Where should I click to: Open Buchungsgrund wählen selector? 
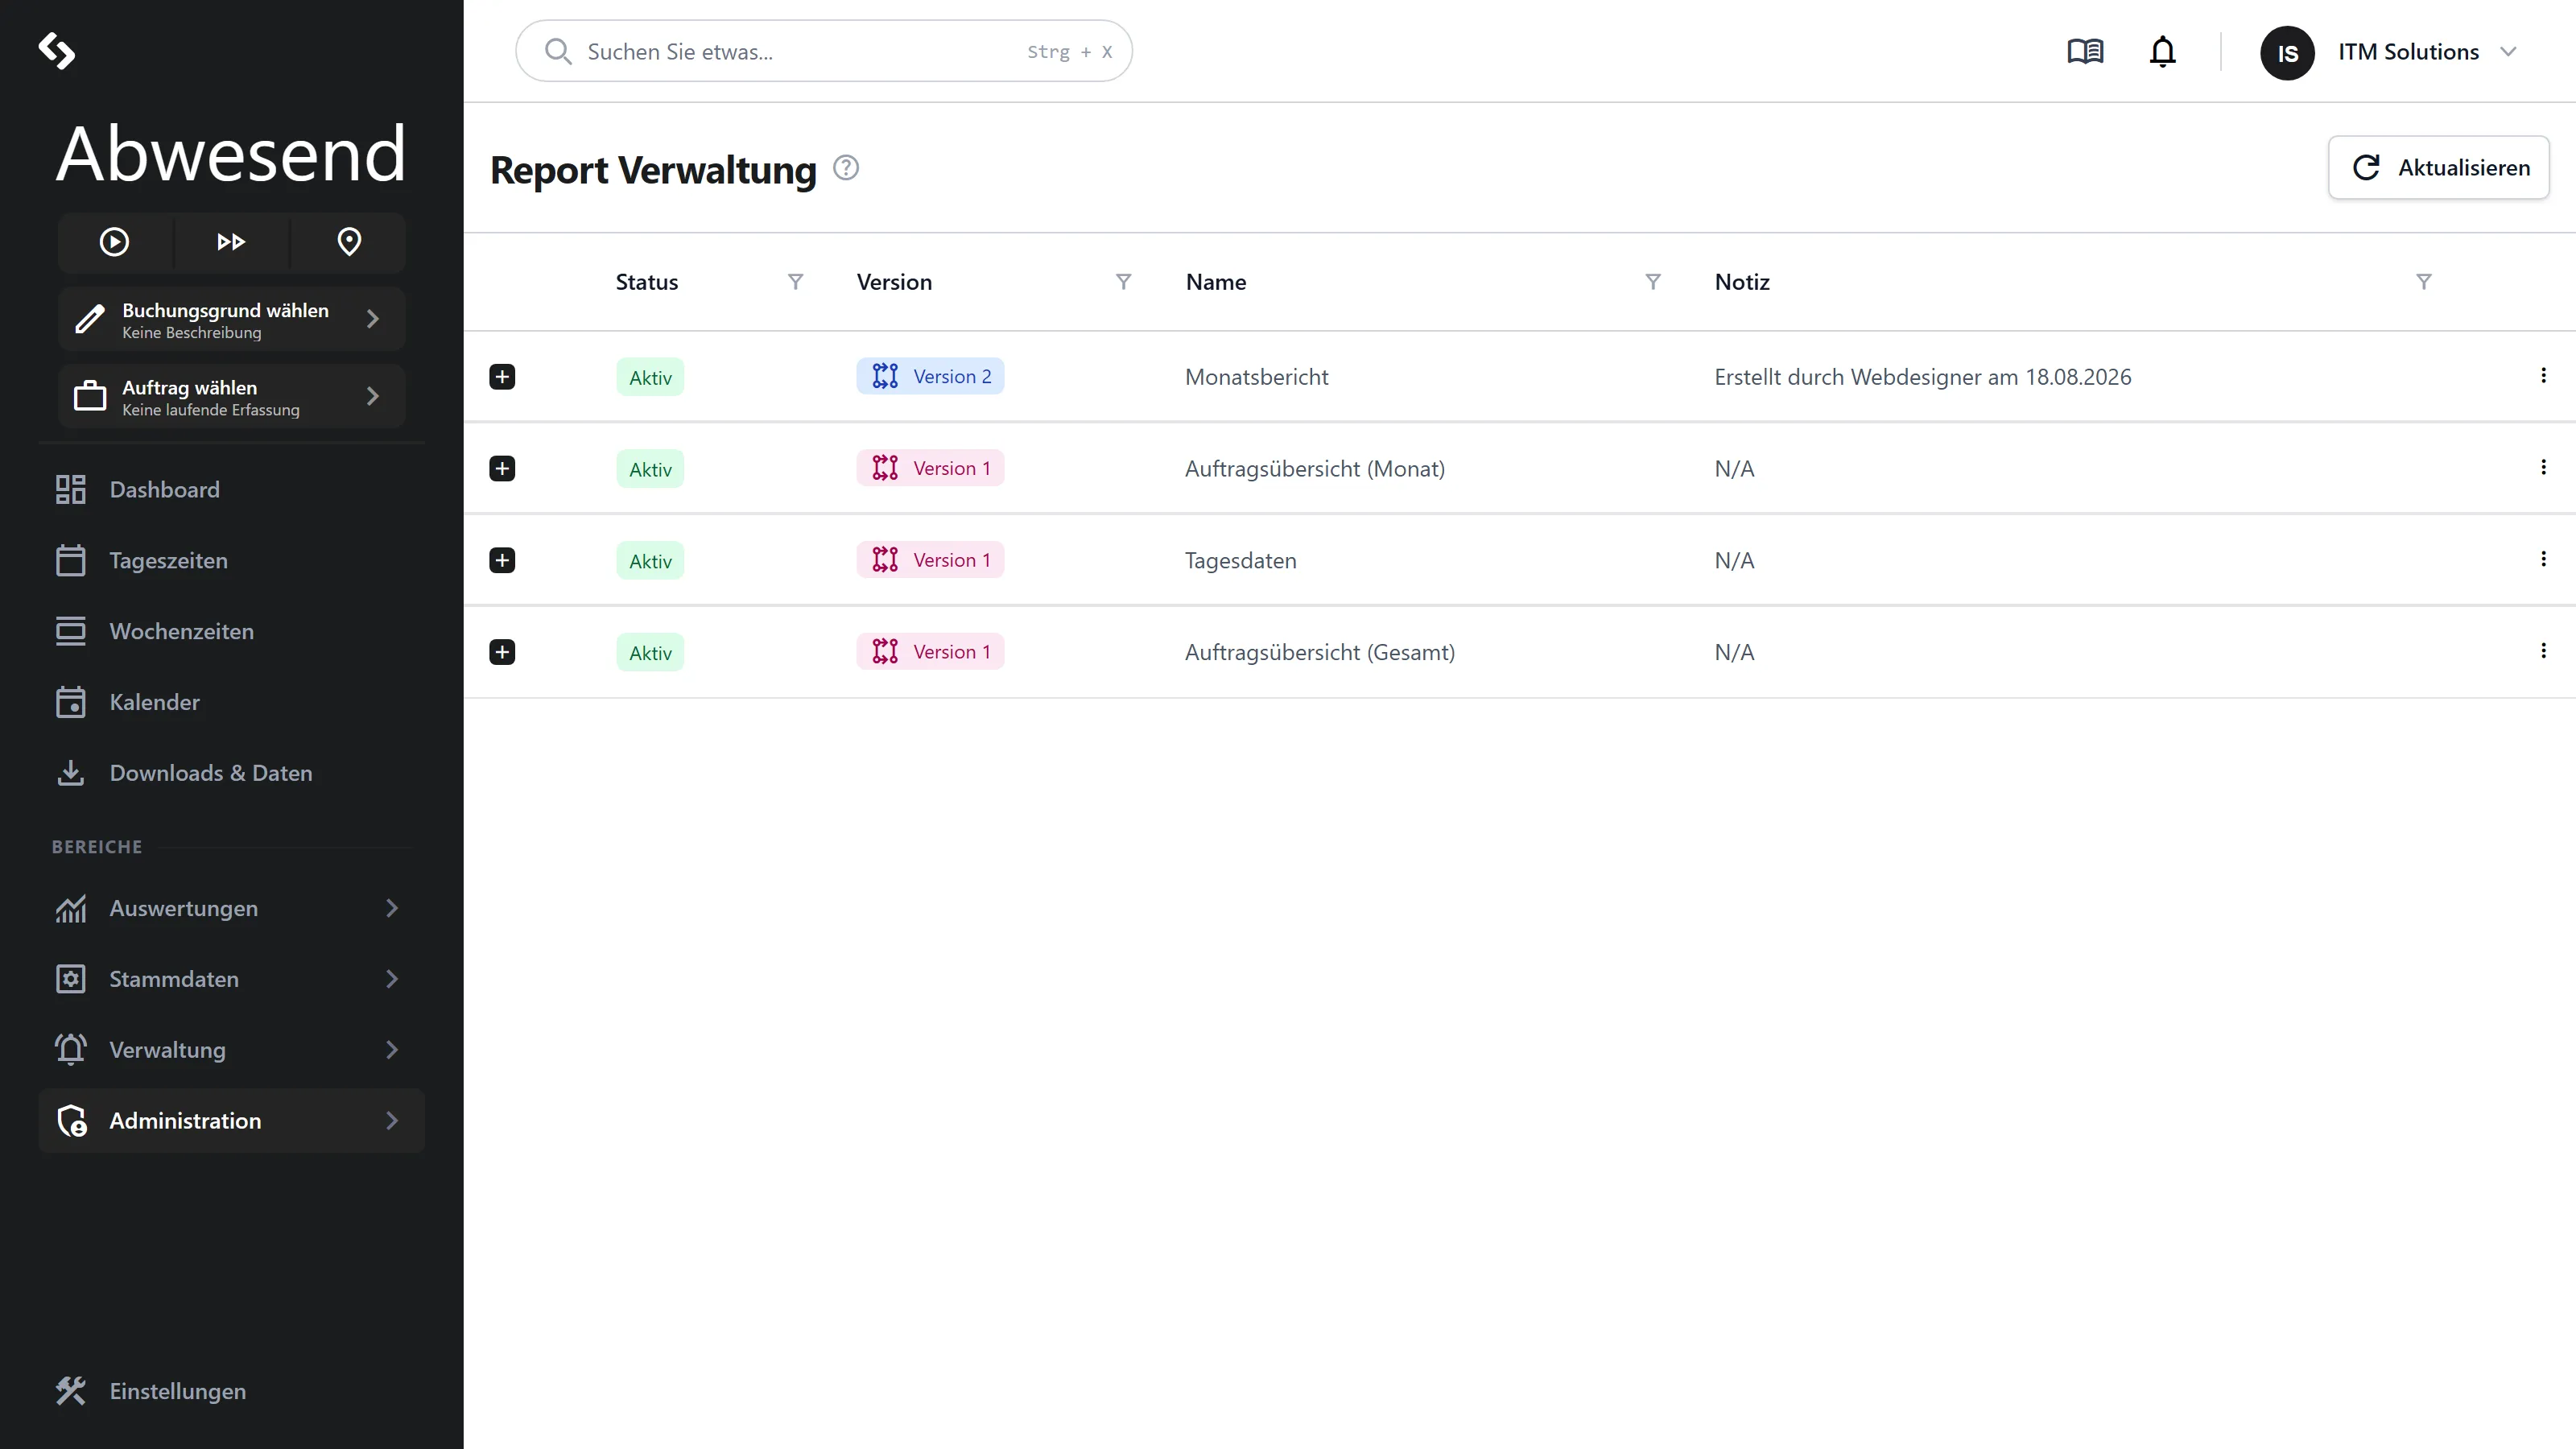pyautogui.click(x=231, y=320)
